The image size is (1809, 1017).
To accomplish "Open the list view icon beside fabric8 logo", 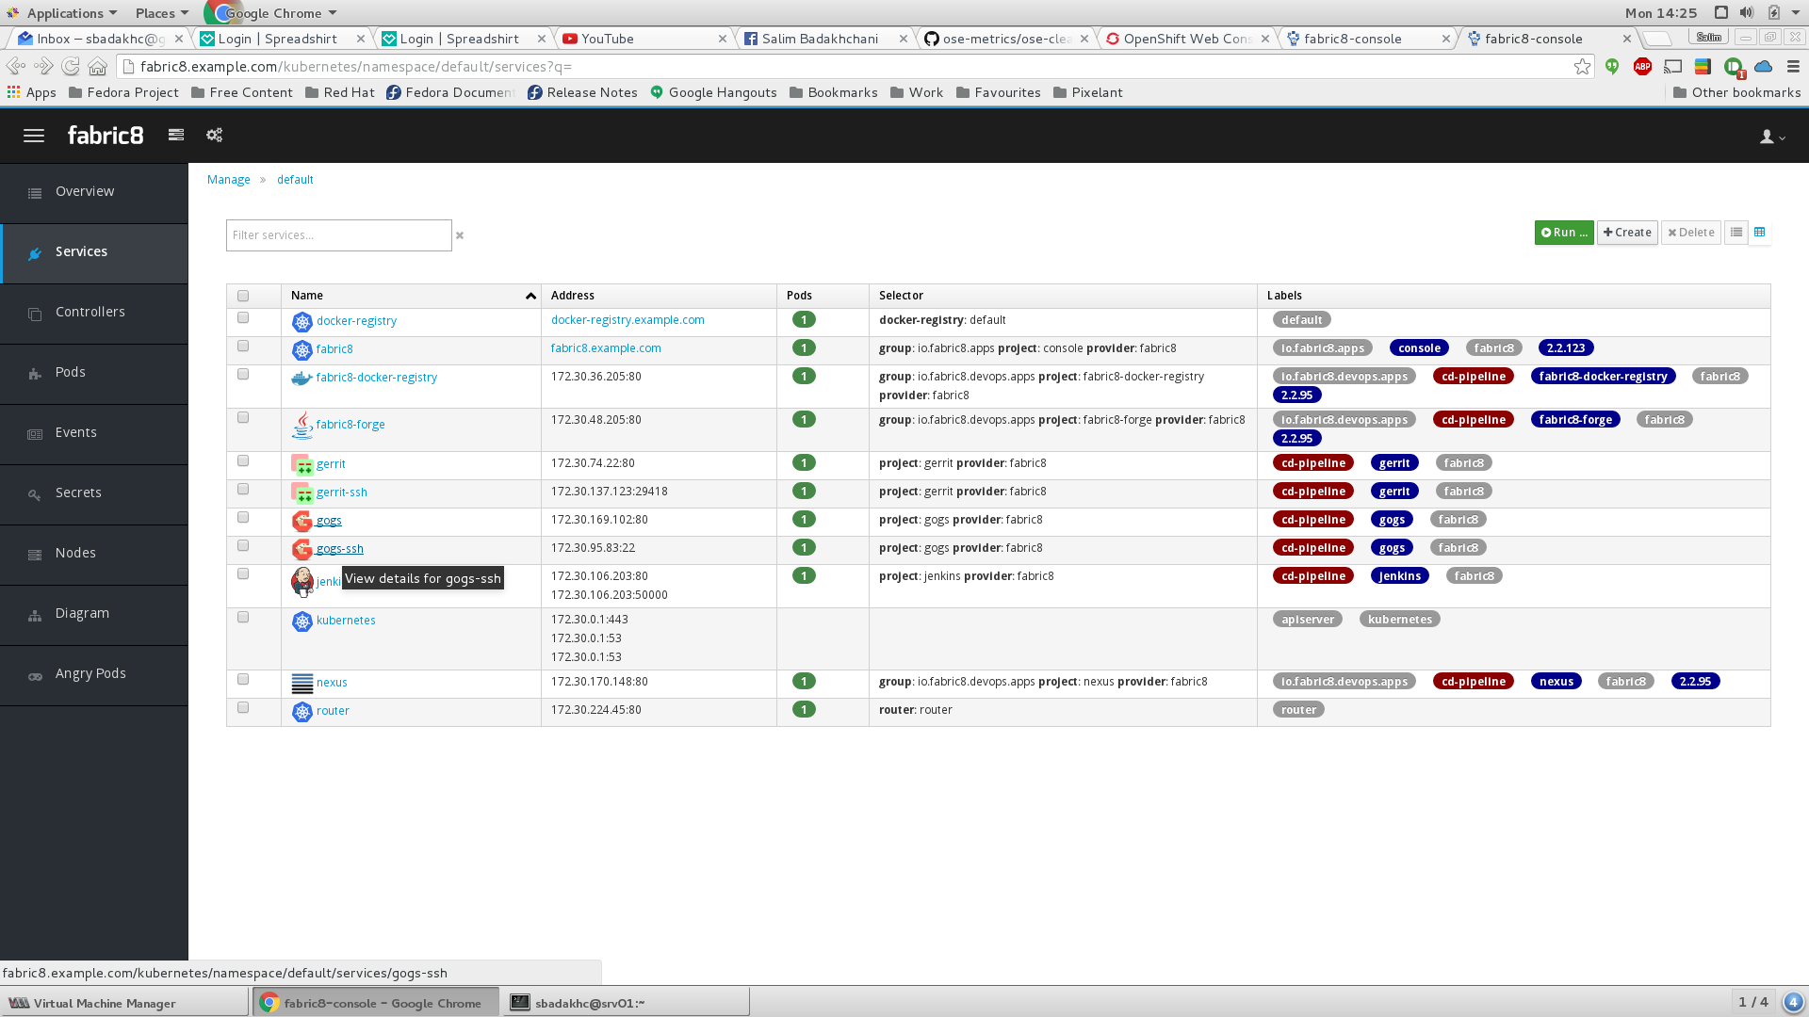I will coord(176,135).
